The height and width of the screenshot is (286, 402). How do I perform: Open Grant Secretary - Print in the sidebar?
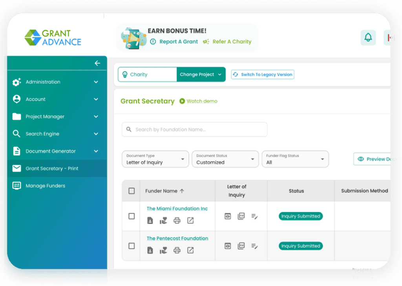(57, 168)
